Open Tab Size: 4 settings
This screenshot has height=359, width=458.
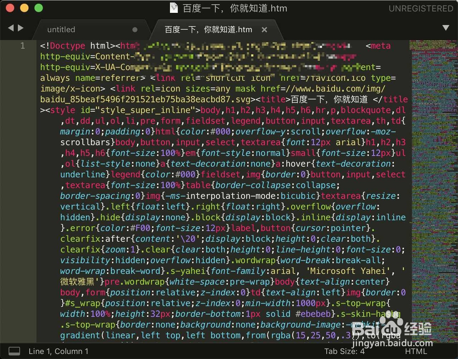click(x=344, y=351)
